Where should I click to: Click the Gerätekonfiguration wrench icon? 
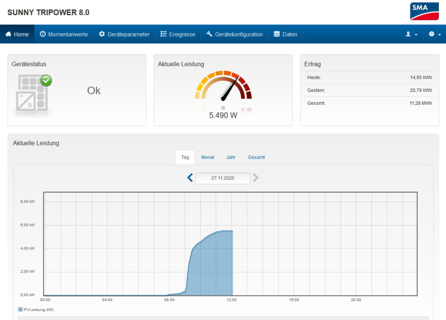coord(209,34)
